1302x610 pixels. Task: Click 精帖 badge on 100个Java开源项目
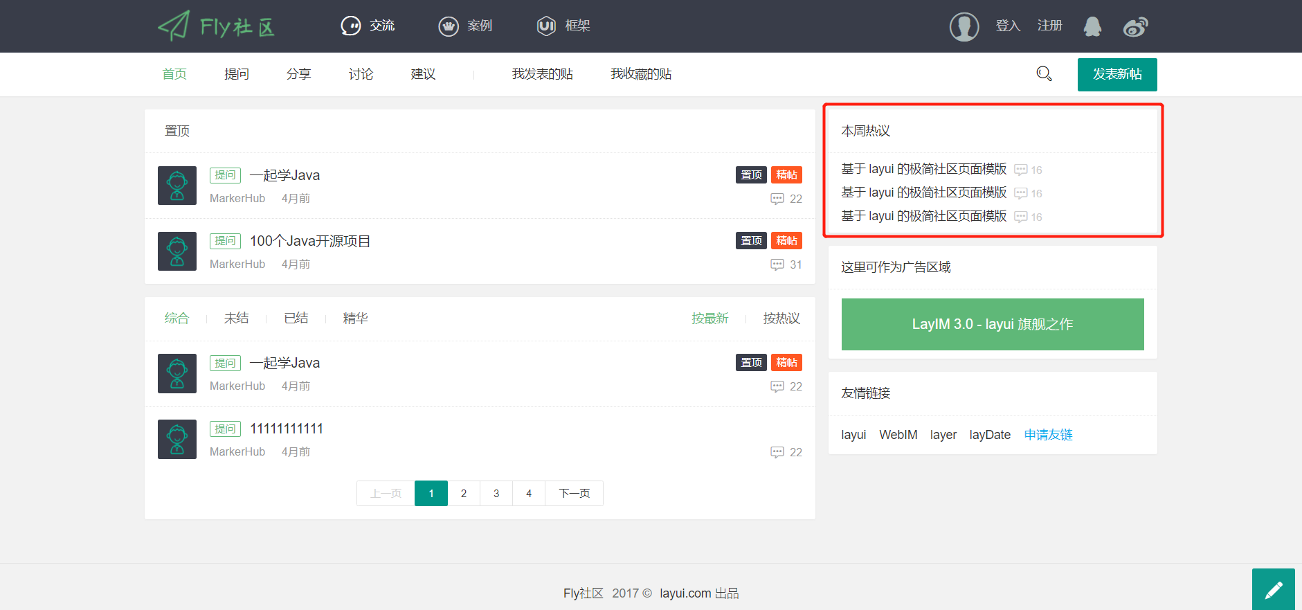click(x=786, y=240)
